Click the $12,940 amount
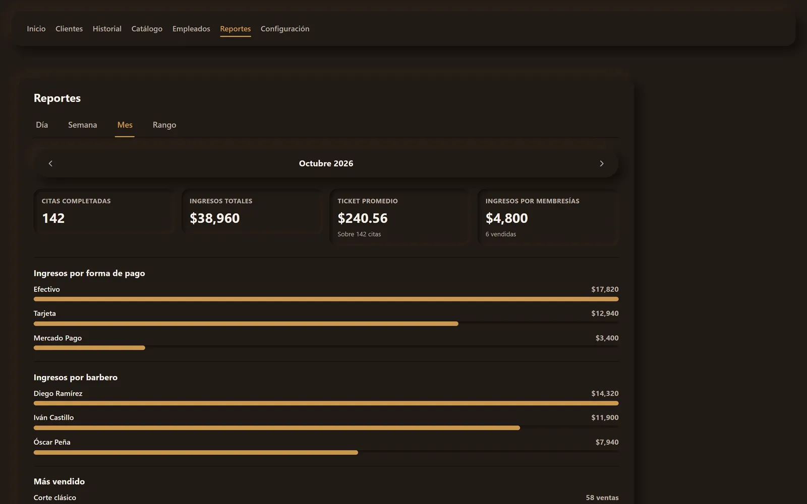This screenshot has height=504, width=807. coord(605,313)
